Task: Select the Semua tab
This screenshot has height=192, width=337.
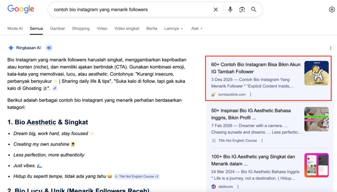Action: coord(36,28)
